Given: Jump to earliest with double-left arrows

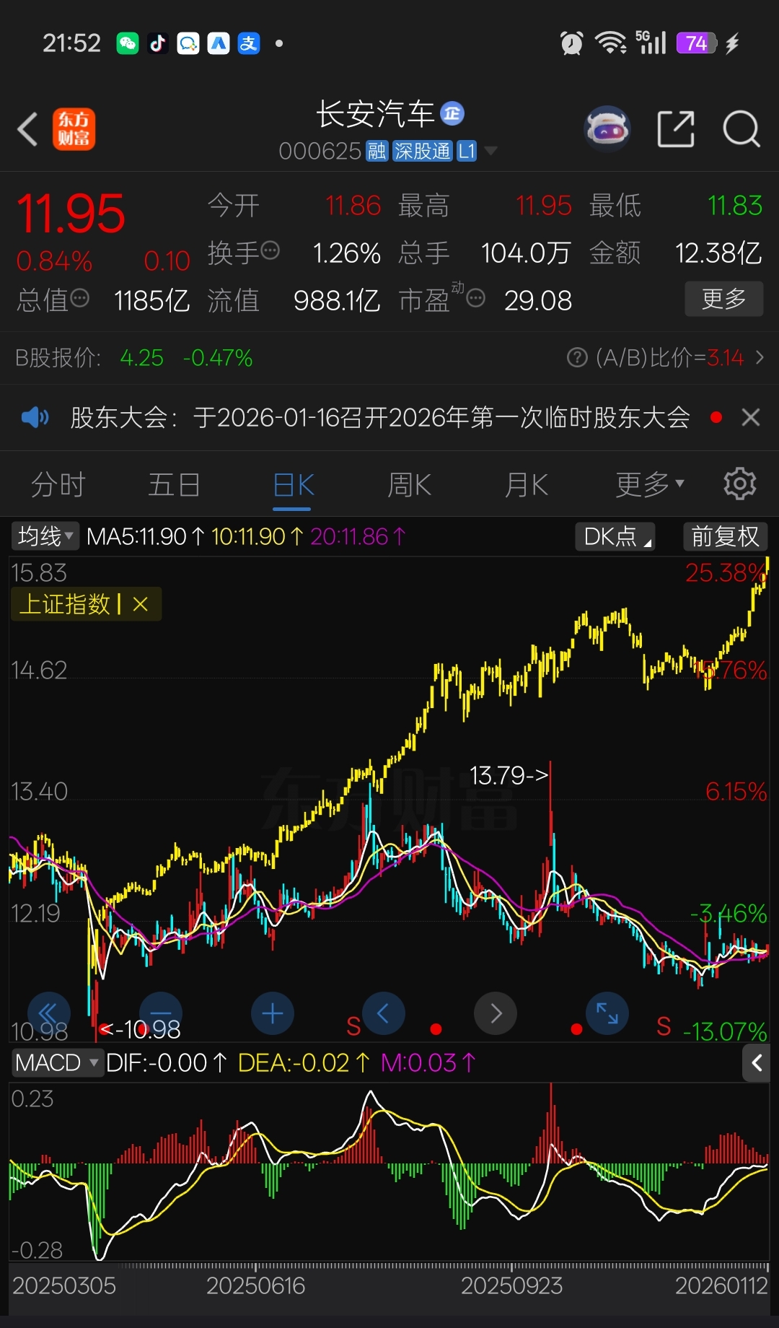Looking at the screenshot, I should pos(48,1014).
